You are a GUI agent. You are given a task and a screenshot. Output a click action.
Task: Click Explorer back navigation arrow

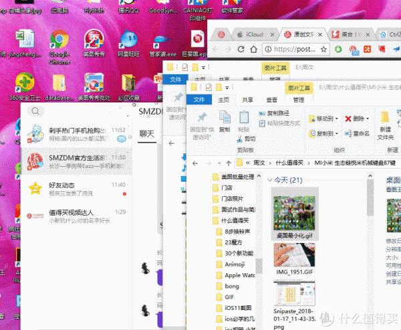(x=195, y=163)
